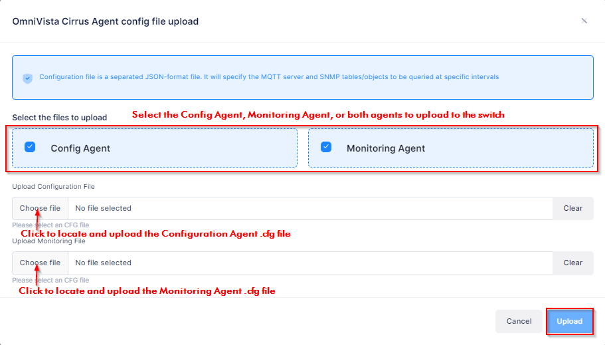Click the OmniVista Cirrus Agent dialog title
The image size is (605, 345).
coord(106,21)
